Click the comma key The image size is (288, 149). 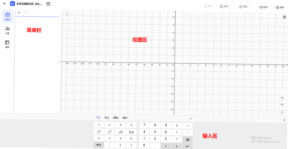point(109,145)
